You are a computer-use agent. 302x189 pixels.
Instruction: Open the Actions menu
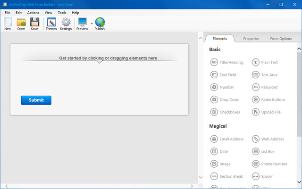pos(33,13)
